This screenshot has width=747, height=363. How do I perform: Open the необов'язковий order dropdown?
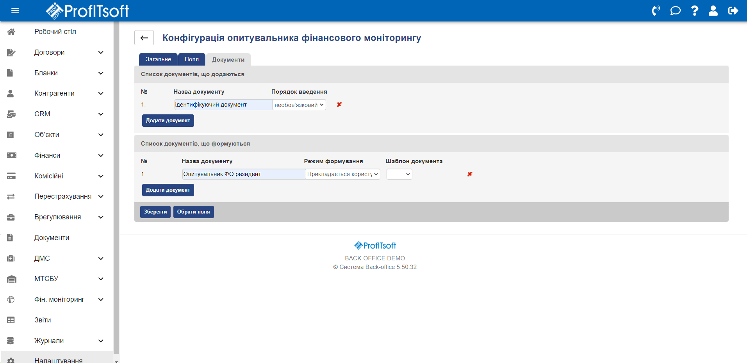299,105
